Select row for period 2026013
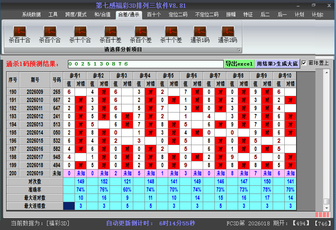Screen dimensions: 336x230 35,125
